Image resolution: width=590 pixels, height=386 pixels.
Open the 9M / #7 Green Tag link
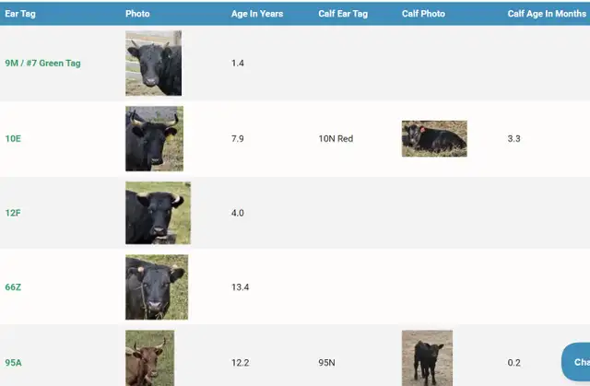click(x=42, y=64)
